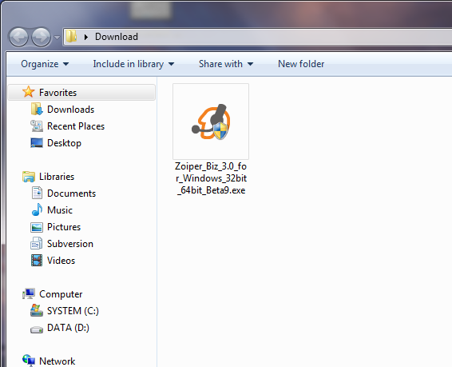The image size is (452, 367).
Task: Select Libraries in navigation pane
Action: tap(57, 176)
